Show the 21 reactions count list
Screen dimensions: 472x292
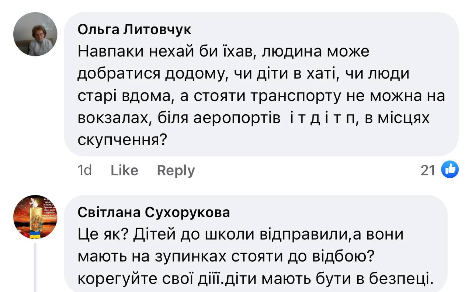pyautogui.click(x=428, y=170)
